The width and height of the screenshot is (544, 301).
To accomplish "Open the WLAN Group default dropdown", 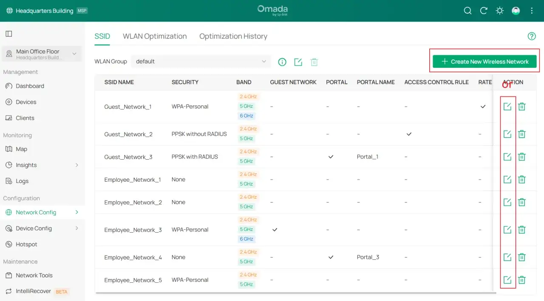I will 201,62.
